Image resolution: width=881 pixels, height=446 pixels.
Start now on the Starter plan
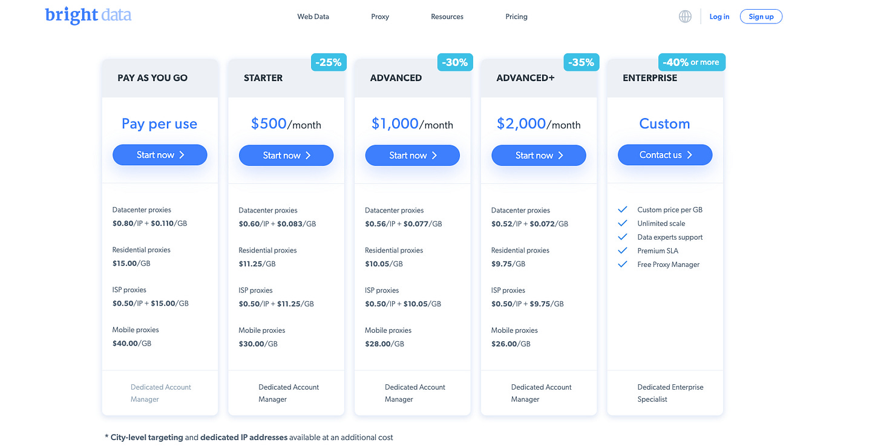coord(286,156)
